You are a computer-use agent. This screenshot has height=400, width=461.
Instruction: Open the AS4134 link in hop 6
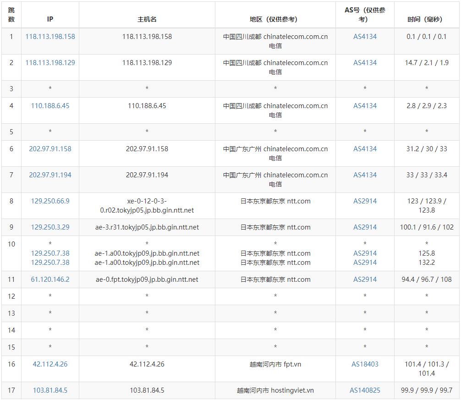tap(365, 149)
